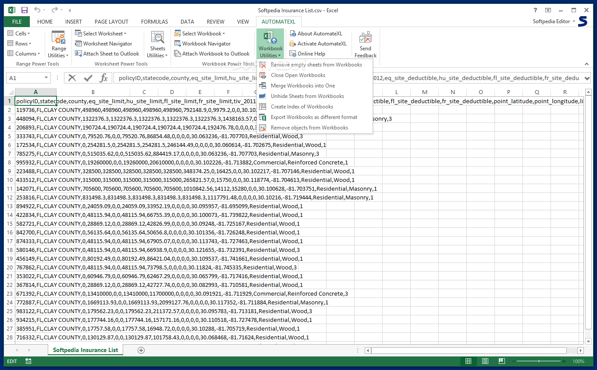Switch to Page Break Preview
The height and width of the screenshot is (370, 597).
click(502, 361)
